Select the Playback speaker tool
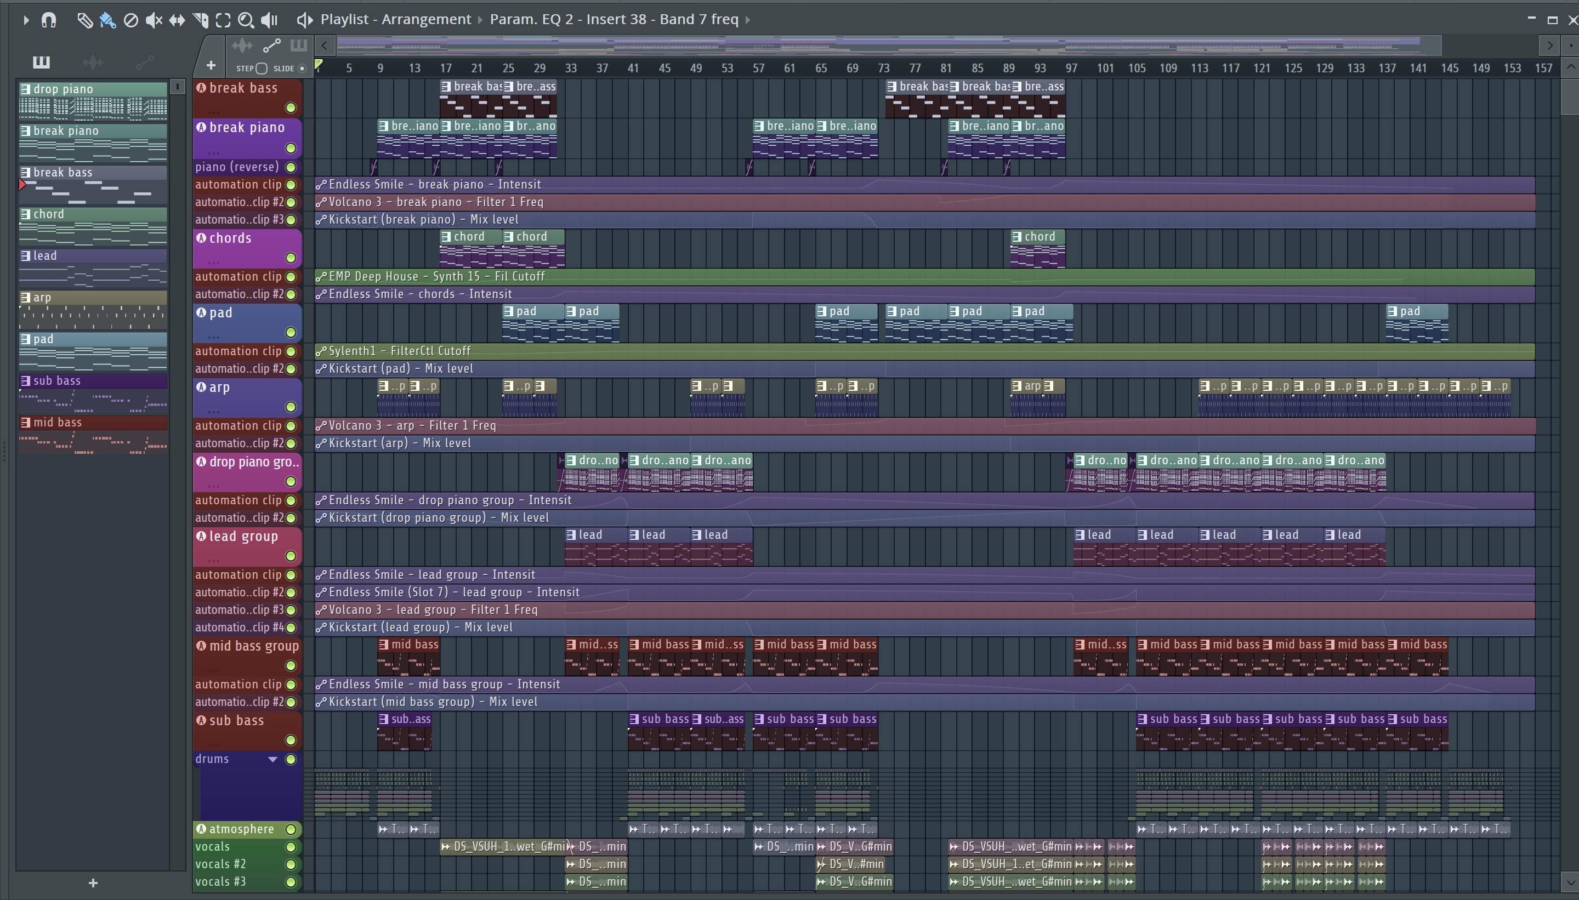This screenshot has width=1579, height=900. tap(269, 20)
